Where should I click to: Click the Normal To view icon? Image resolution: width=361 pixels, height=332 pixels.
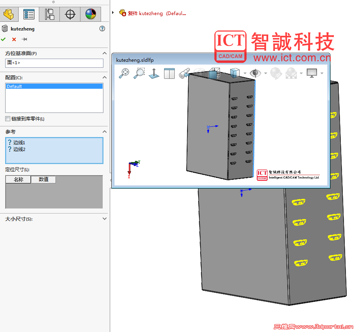pyautogui.click(x=154, y=73)
